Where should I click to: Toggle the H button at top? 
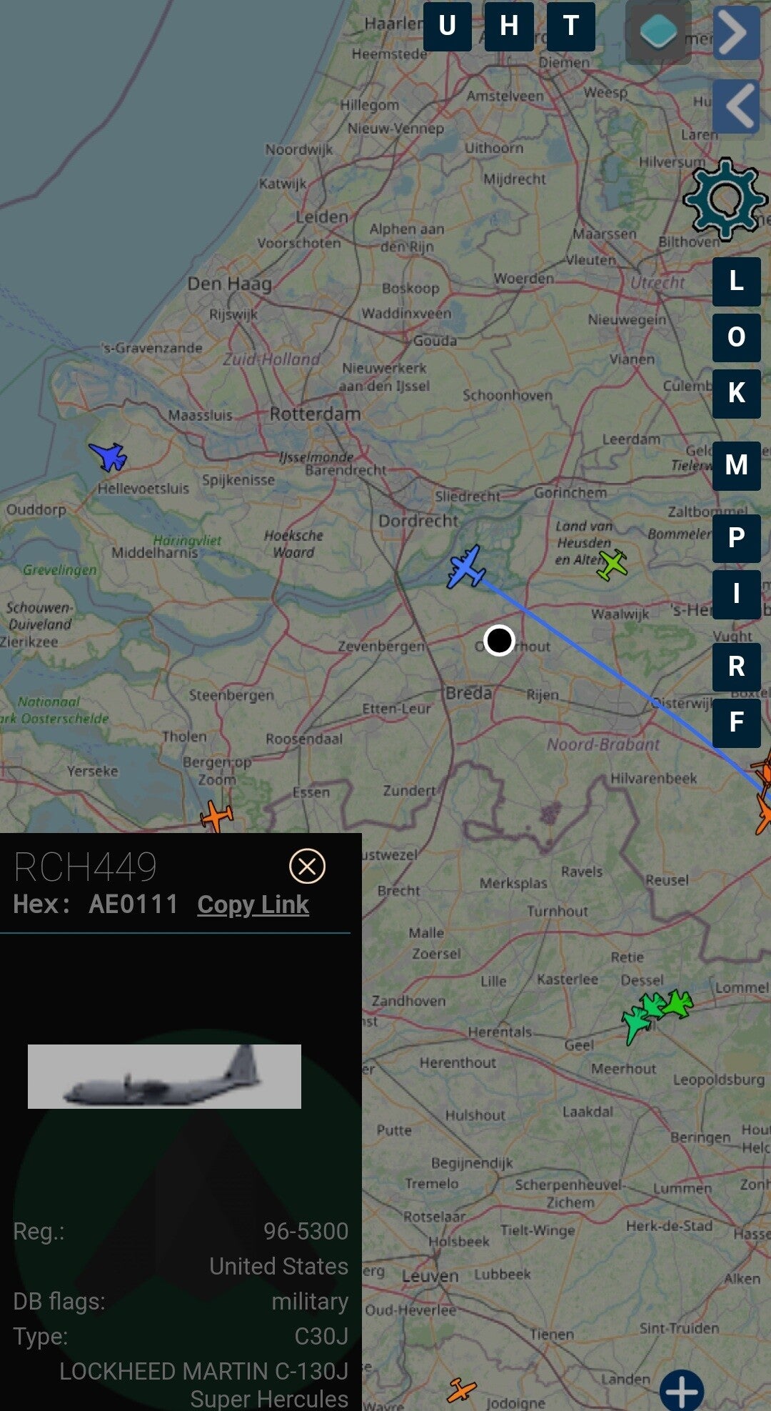(509, 26)
